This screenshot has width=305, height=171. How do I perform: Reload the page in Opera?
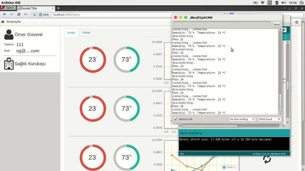pos(19,14)
